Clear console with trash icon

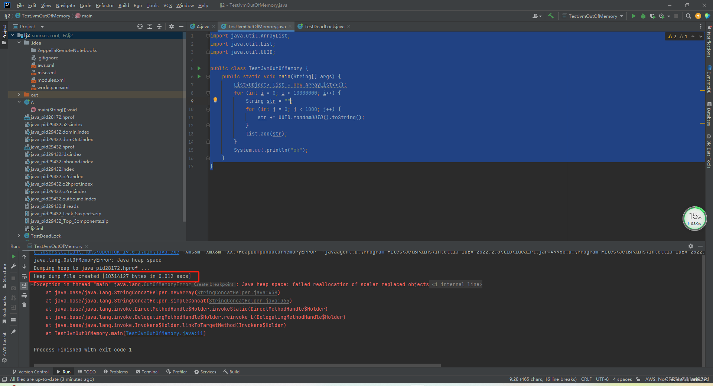click(x=24, y=305)
